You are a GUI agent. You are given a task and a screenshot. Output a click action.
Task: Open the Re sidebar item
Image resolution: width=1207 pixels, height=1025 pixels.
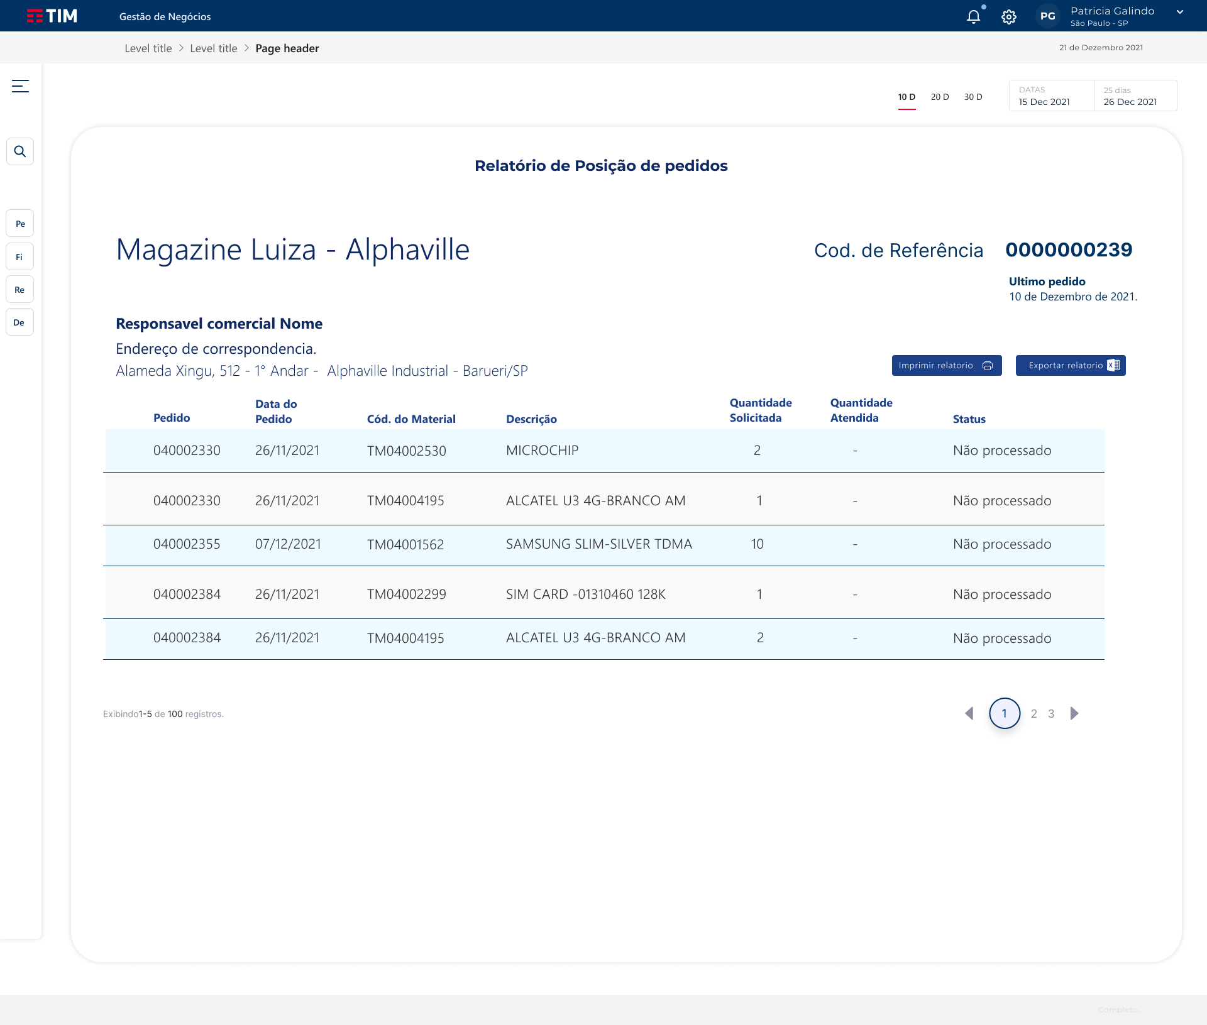tap(20, 290)
